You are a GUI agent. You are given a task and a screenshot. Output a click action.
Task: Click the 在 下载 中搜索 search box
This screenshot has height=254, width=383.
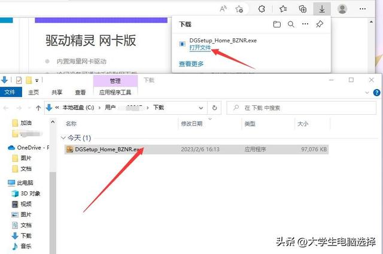click(302, 108)
